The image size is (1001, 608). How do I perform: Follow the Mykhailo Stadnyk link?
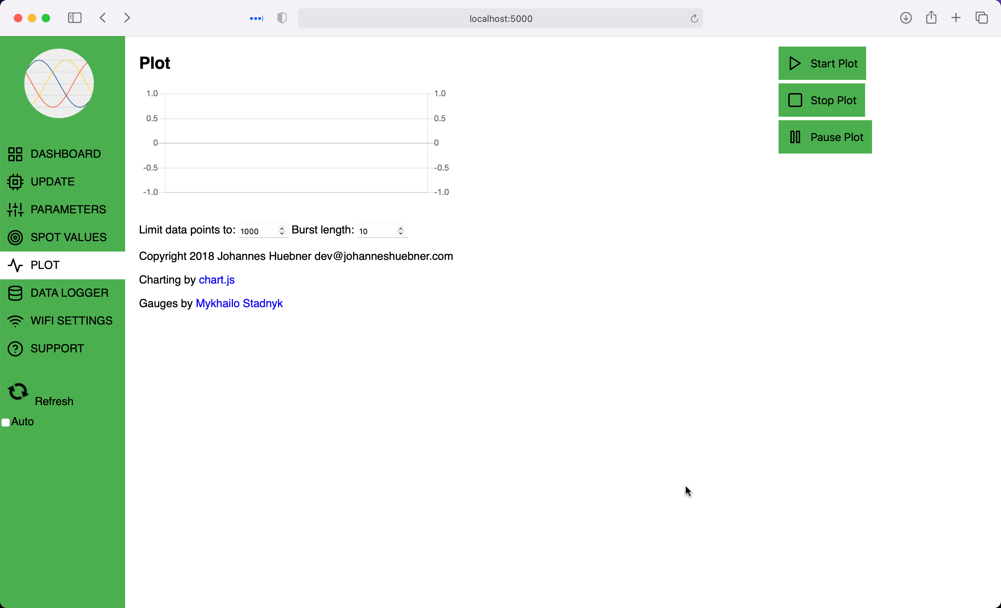click(x=239, y=303)
